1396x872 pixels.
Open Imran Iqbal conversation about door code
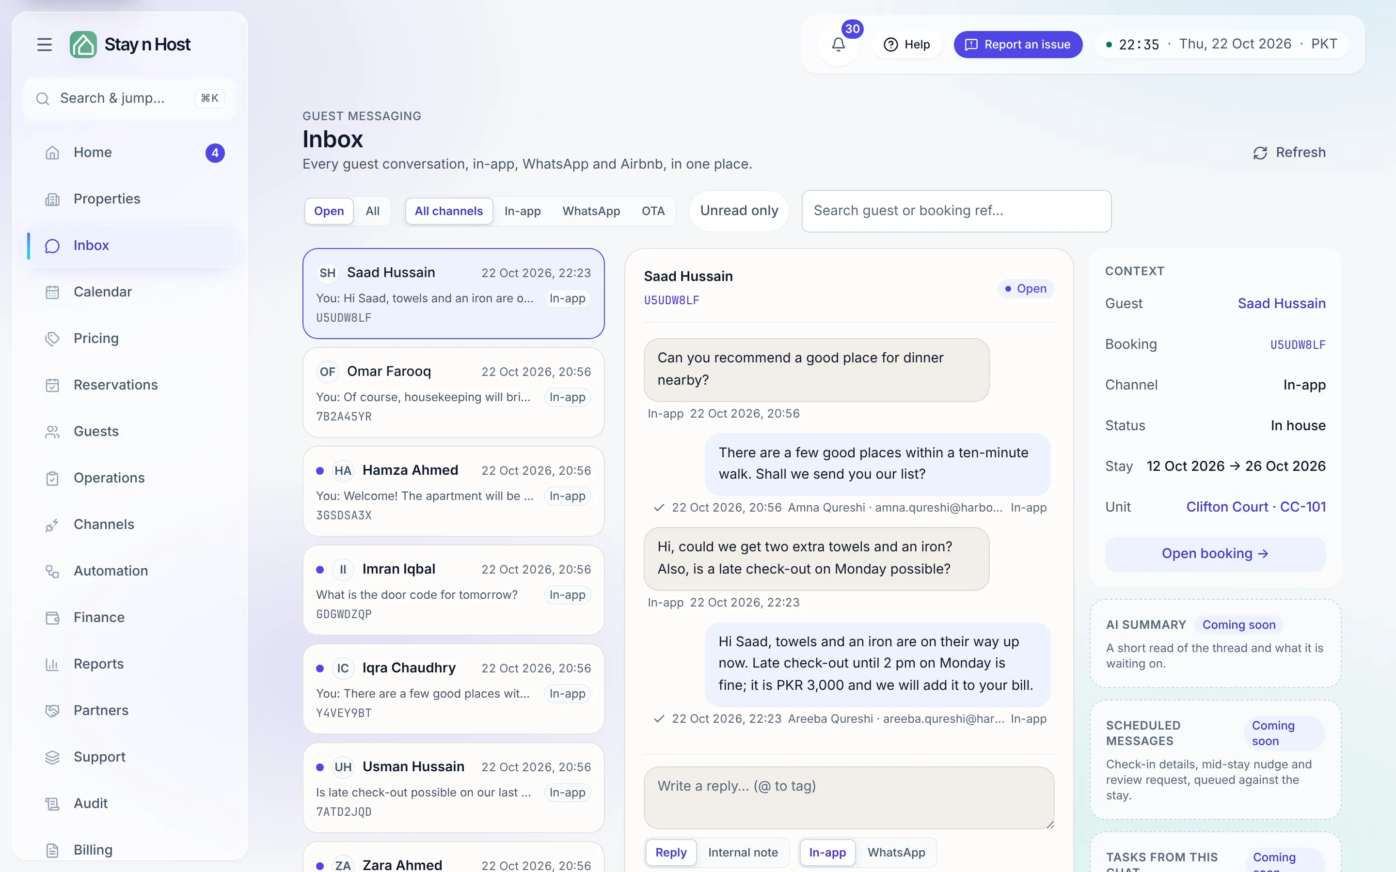point(453,591)
